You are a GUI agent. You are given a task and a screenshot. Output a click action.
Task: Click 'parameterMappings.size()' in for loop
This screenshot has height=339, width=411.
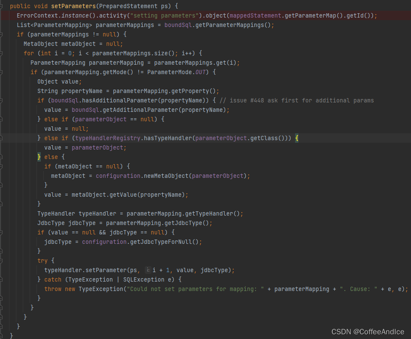click(133, 54)
